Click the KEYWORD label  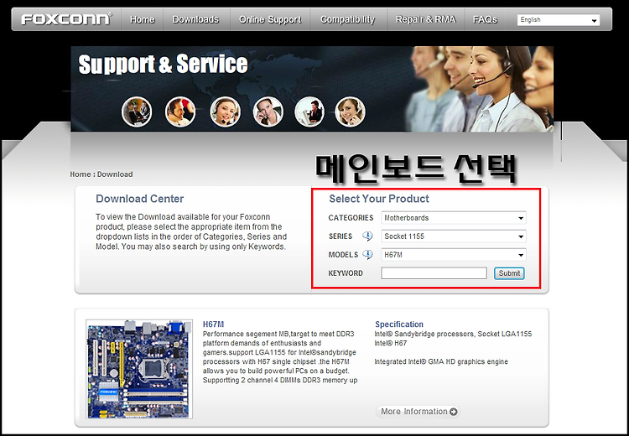(346, 273)
